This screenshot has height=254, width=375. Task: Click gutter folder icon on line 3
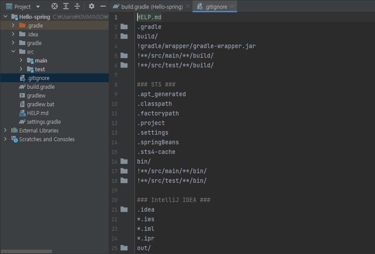124,36
